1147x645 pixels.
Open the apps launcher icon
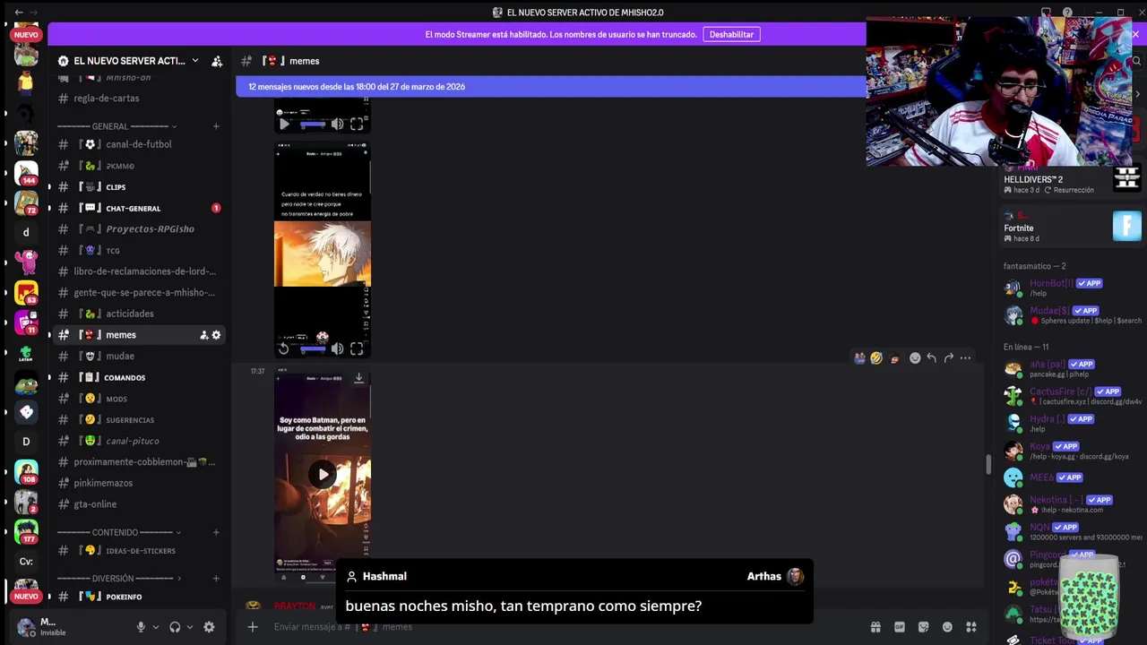(971, 627)
